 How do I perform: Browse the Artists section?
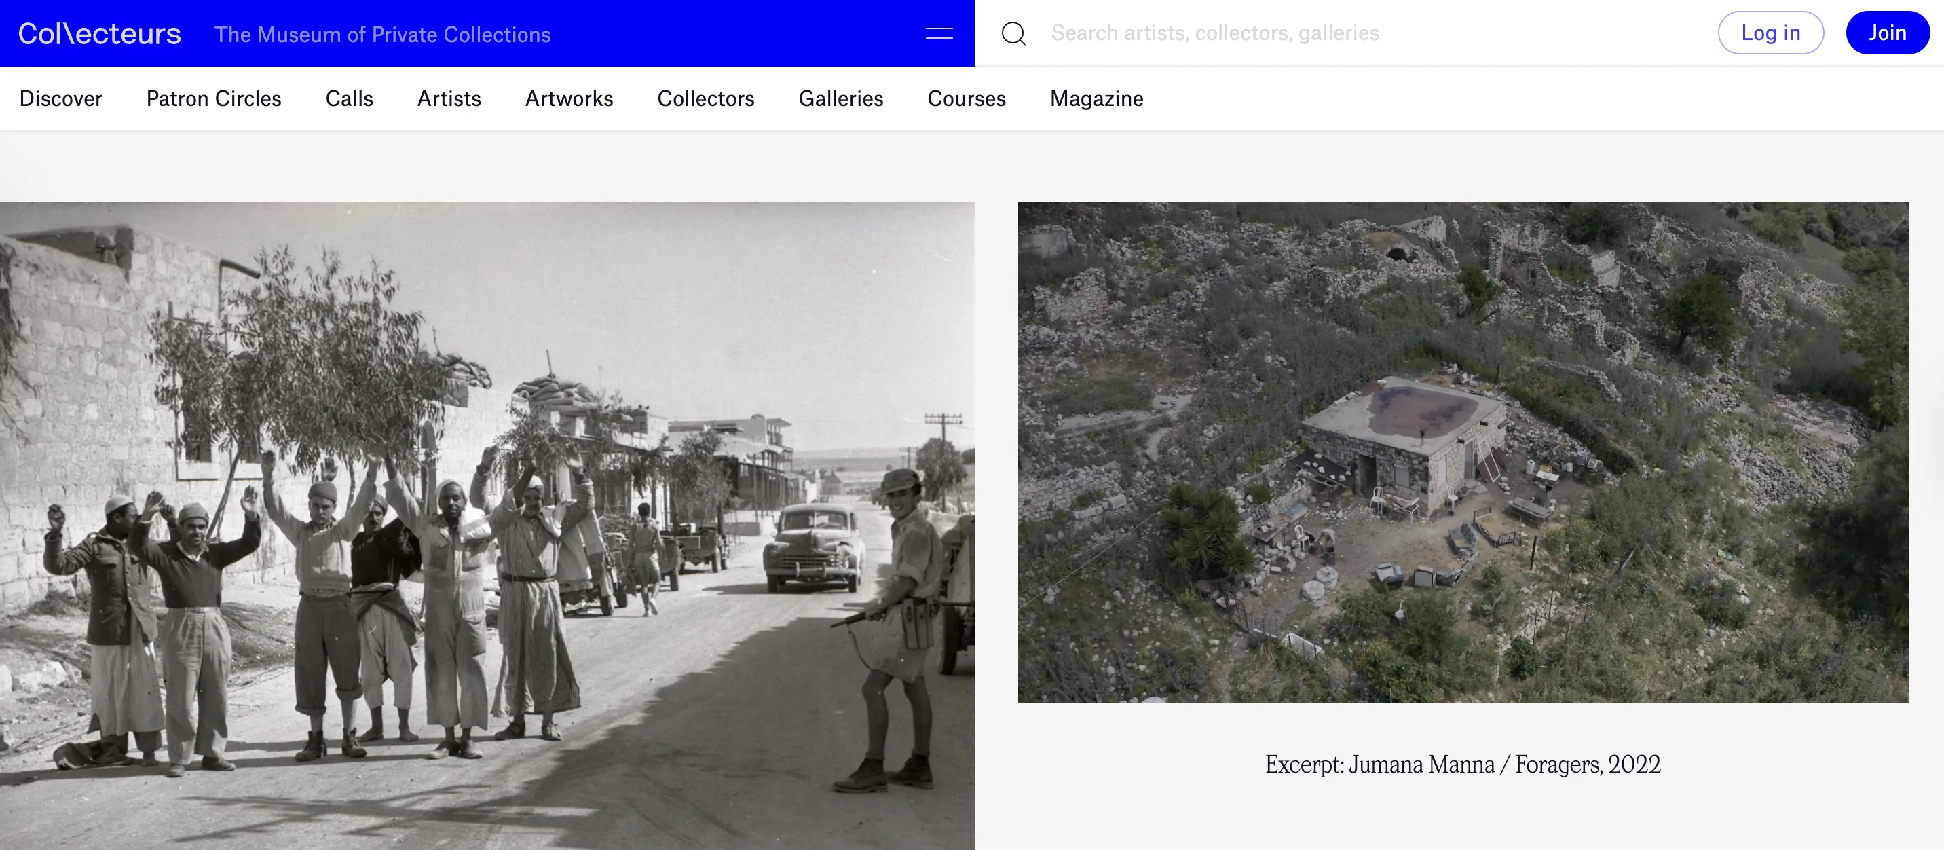pos(449,98)
